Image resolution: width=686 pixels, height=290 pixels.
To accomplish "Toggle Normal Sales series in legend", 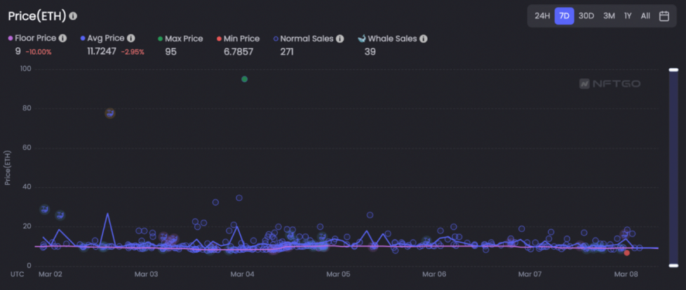I will 304,39.
